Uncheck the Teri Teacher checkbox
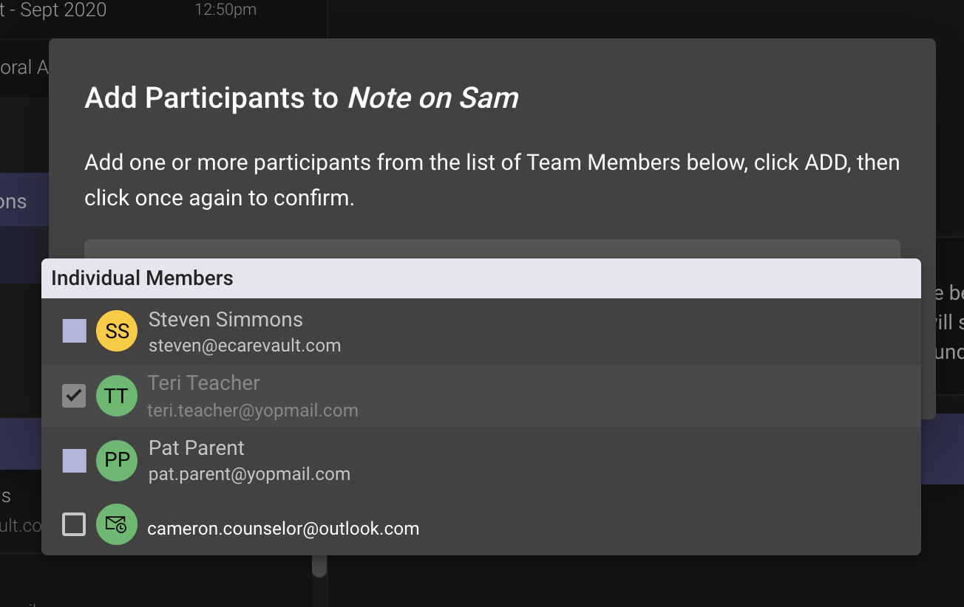Screen dimensions: 964x607 tap(74, 396)
